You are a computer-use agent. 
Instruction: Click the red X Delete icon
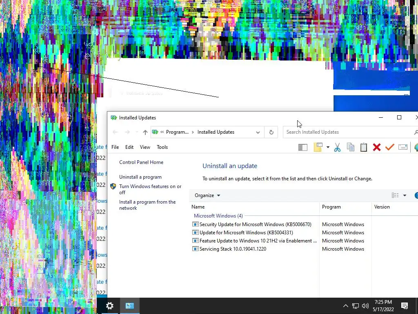tap(377, 147)
